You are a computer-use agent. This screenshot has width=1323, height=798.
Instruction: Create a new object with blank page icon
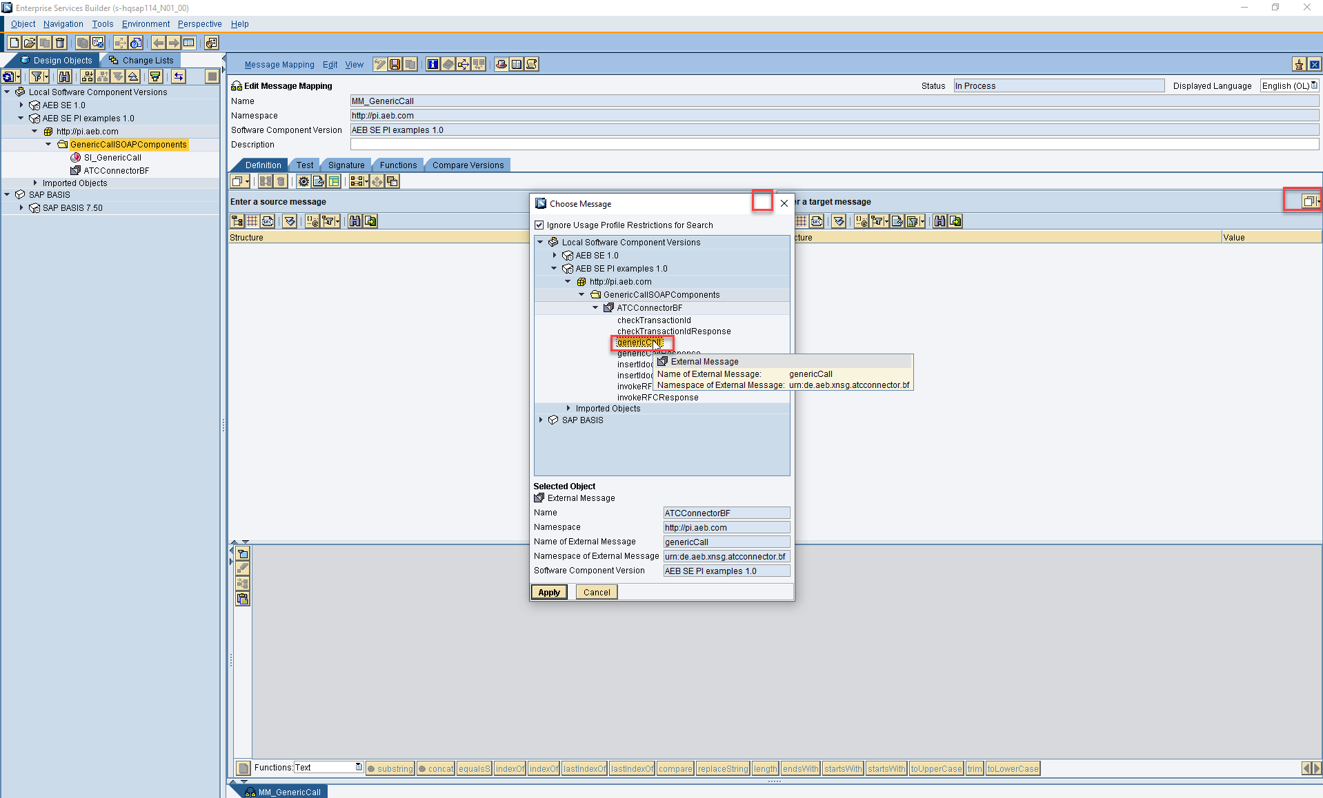[13, 42]
